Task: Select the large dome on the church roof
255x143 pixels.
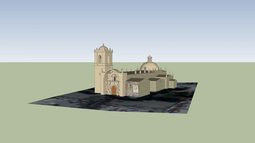Action: pyautogui.click(x=149, y=66)
